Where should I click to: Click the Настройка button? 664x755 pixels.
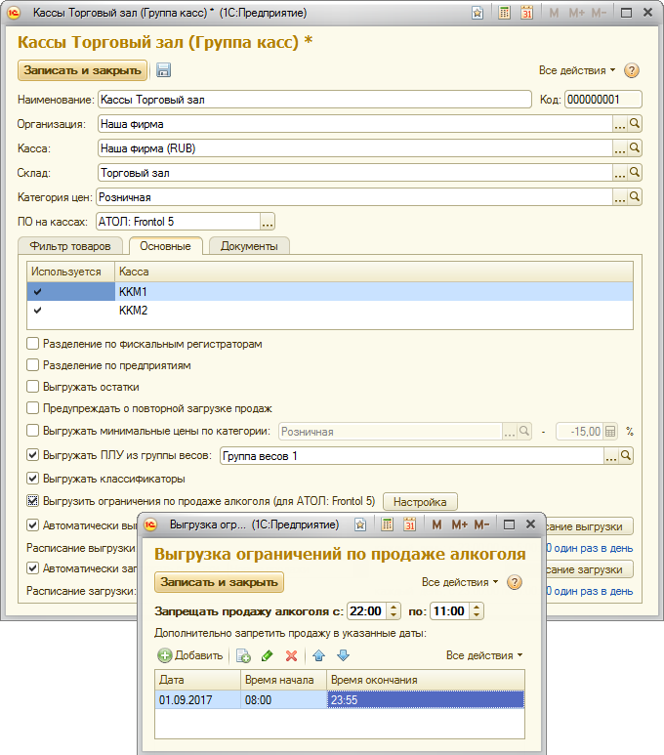(x=420, y=502)
